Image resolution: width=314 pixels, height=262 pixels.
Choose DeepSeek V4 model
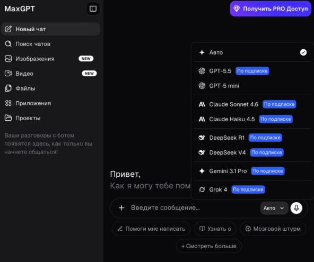tap(252, 152)
